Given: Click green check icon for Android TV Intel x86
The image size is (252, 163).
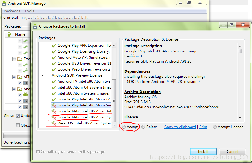Looking at the screenshot, I should click(x=54, y=81).
